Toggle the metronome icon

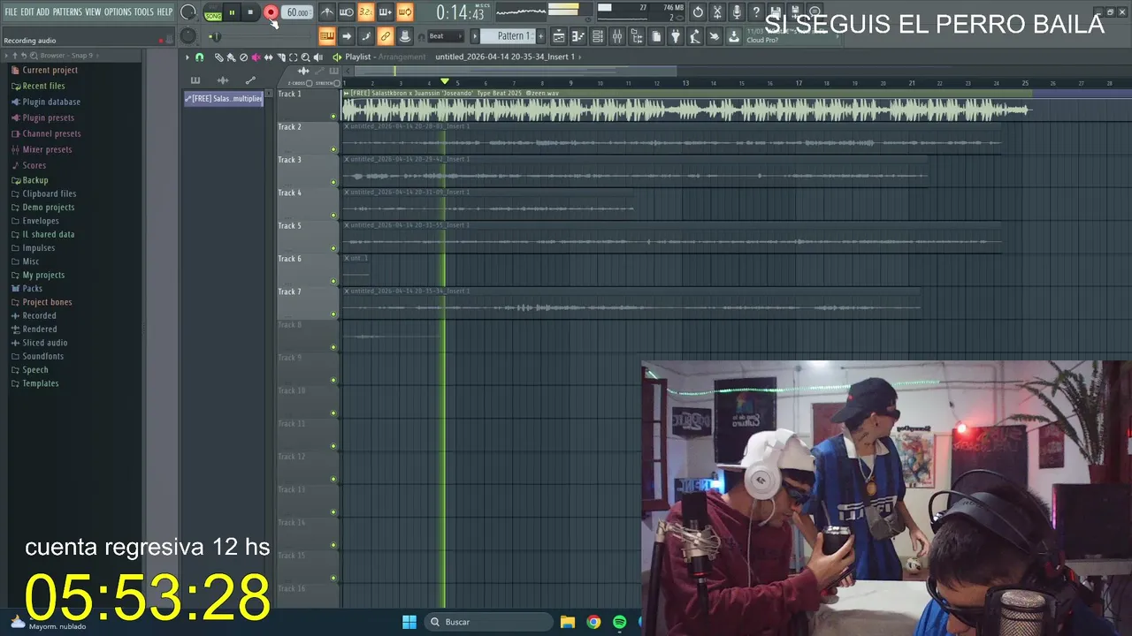click(327, 11)
